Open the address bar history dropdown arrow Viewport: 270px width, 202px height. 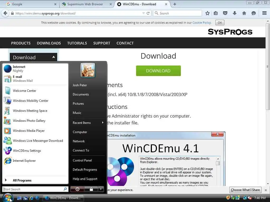click(x=143, y=13)
